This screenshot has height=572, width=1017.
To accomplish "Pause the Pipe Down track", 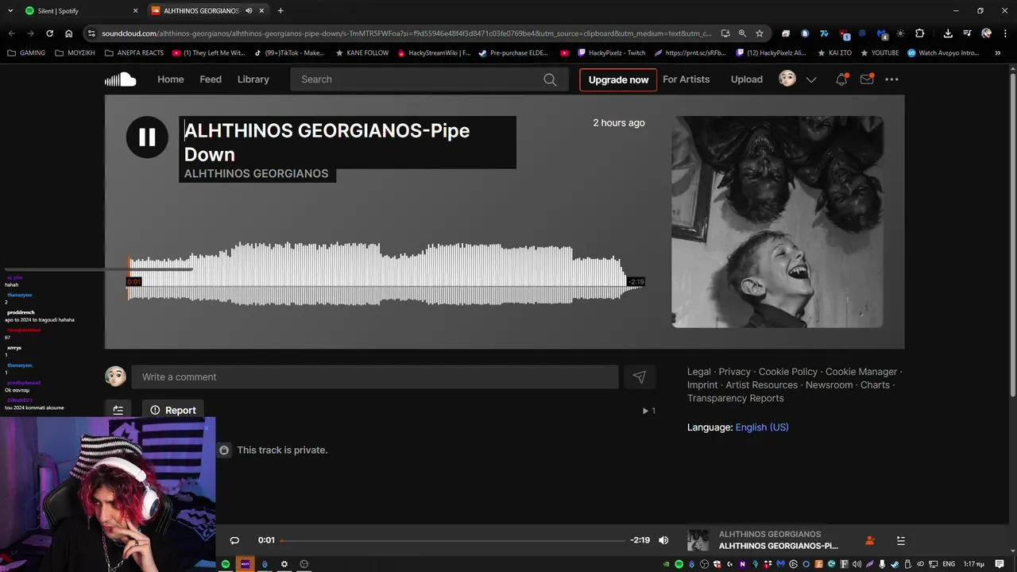I will click(147, 137).
